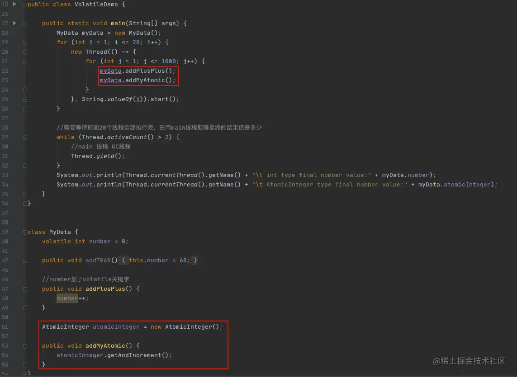Click 'new MyData()' on line 18
Image resolution: width=517 pixels, height=377 pixels.
coord(136,33)
